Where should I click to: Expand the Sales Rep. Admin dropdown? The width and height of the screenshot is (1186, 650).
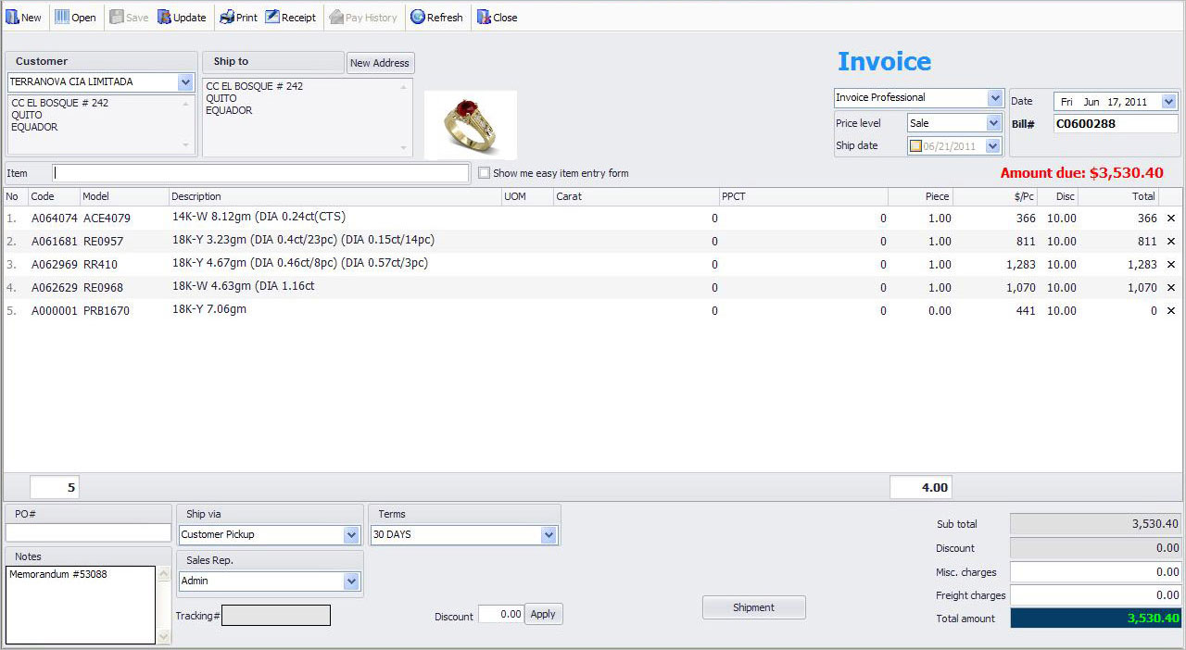click(x=351, y=581)
